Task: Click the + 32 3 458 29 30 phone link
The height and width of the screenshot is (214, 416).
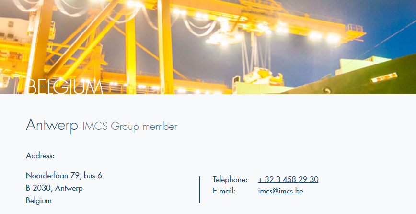Action: 288,179
